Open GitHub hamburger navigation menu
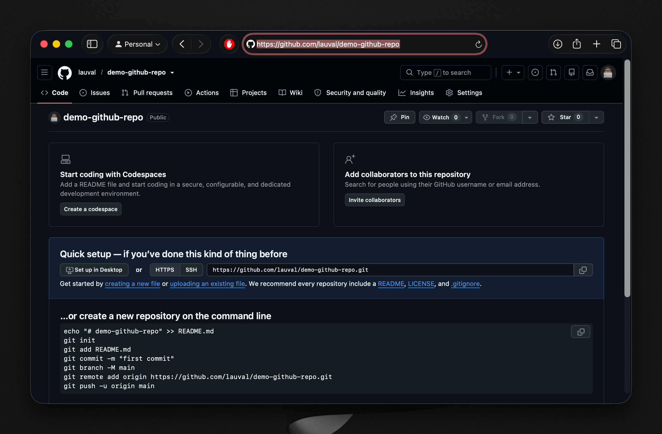The width and height of the screenshot is (662, 434). [45, 72]
